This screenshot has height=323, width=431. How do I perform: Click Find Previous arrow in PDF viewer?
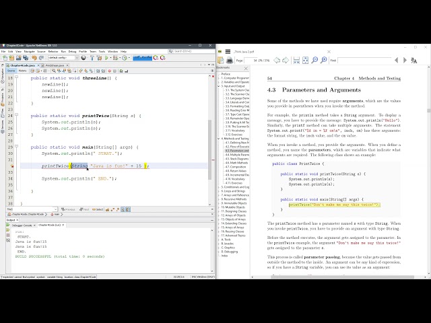[396, 60]
